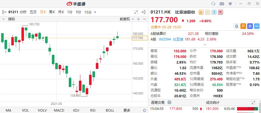Open 更多 more indicators
The height and width of the screenshot is (113, 261).
(x=127, y=110)
